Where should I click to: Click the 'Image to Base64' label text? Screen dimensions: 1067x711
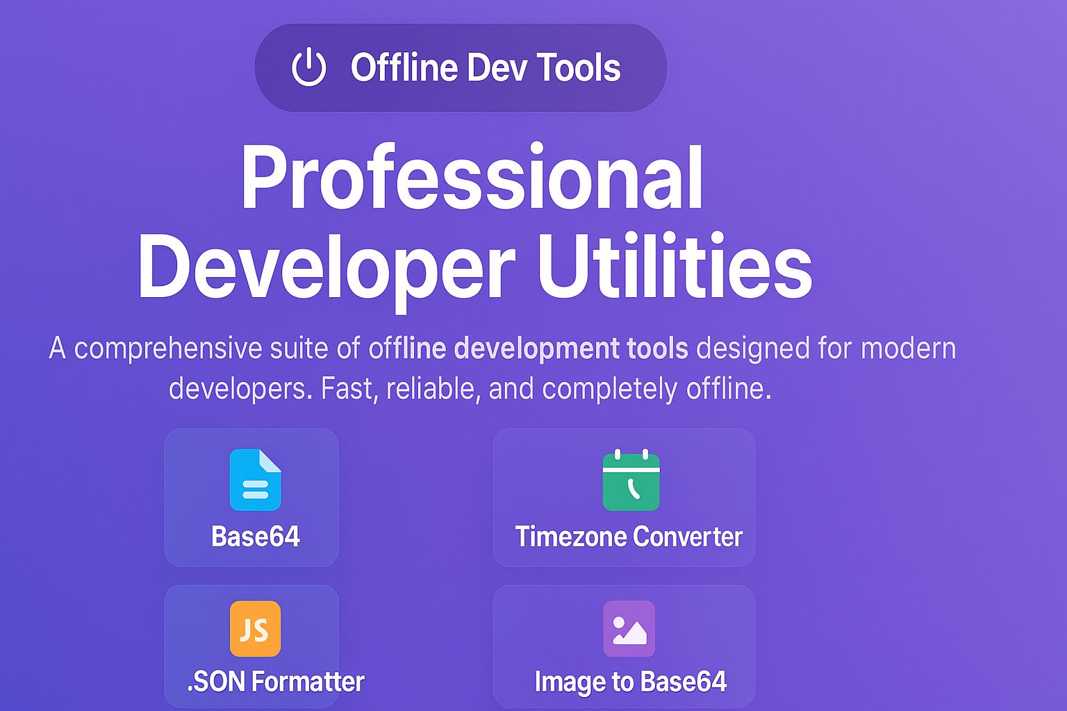[631, 682]
